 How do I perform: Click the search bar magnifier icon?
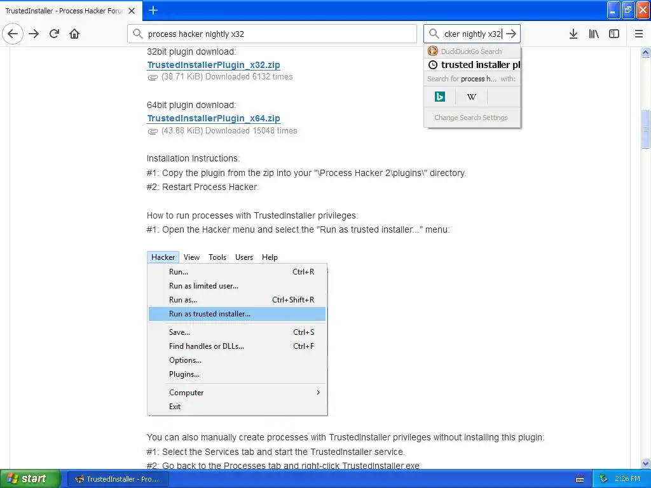pos(434,34)
